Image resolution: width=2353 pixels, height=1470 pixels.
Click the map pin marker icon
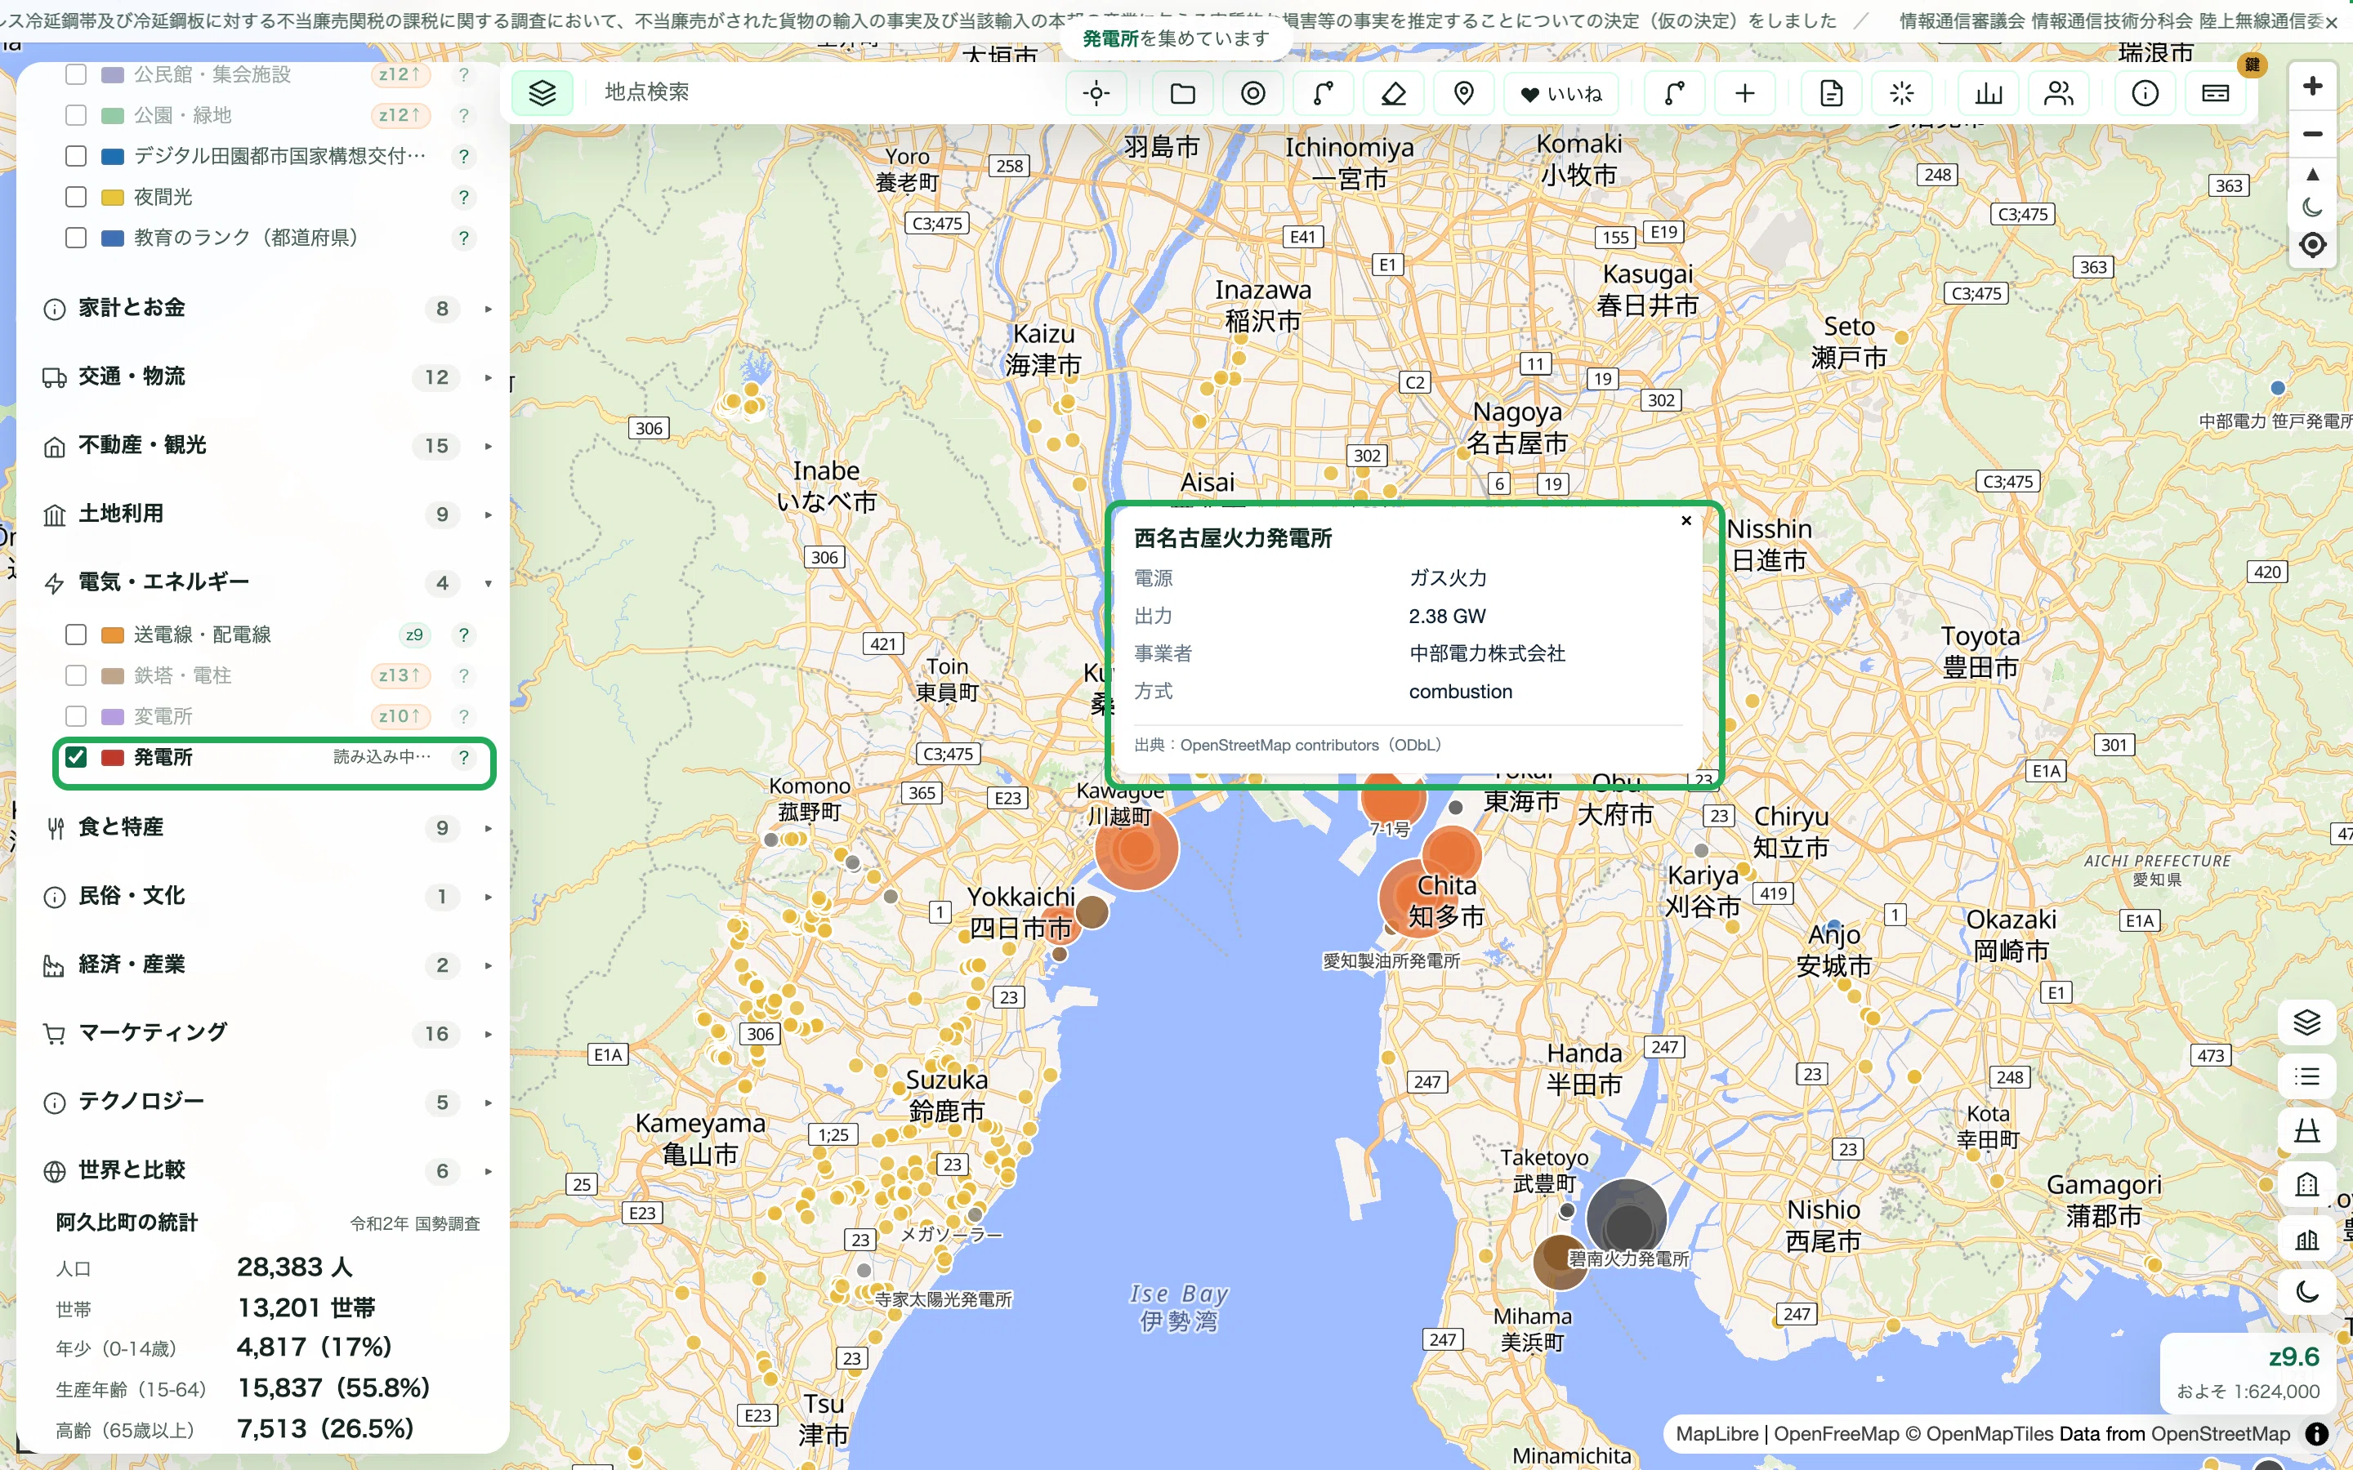click(1463, 93)
